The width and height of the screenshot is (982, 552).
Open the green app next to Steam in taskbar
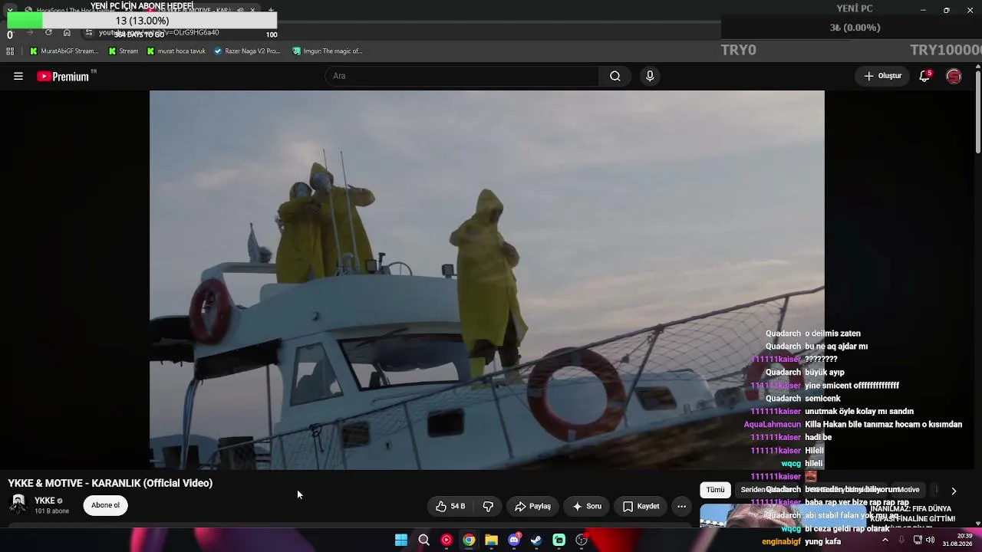pos(559,540)
